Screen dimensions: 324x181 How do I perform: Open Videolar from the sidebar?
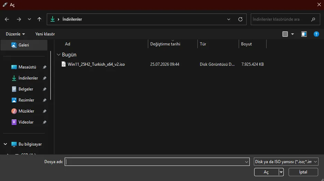tap(26, 122)
